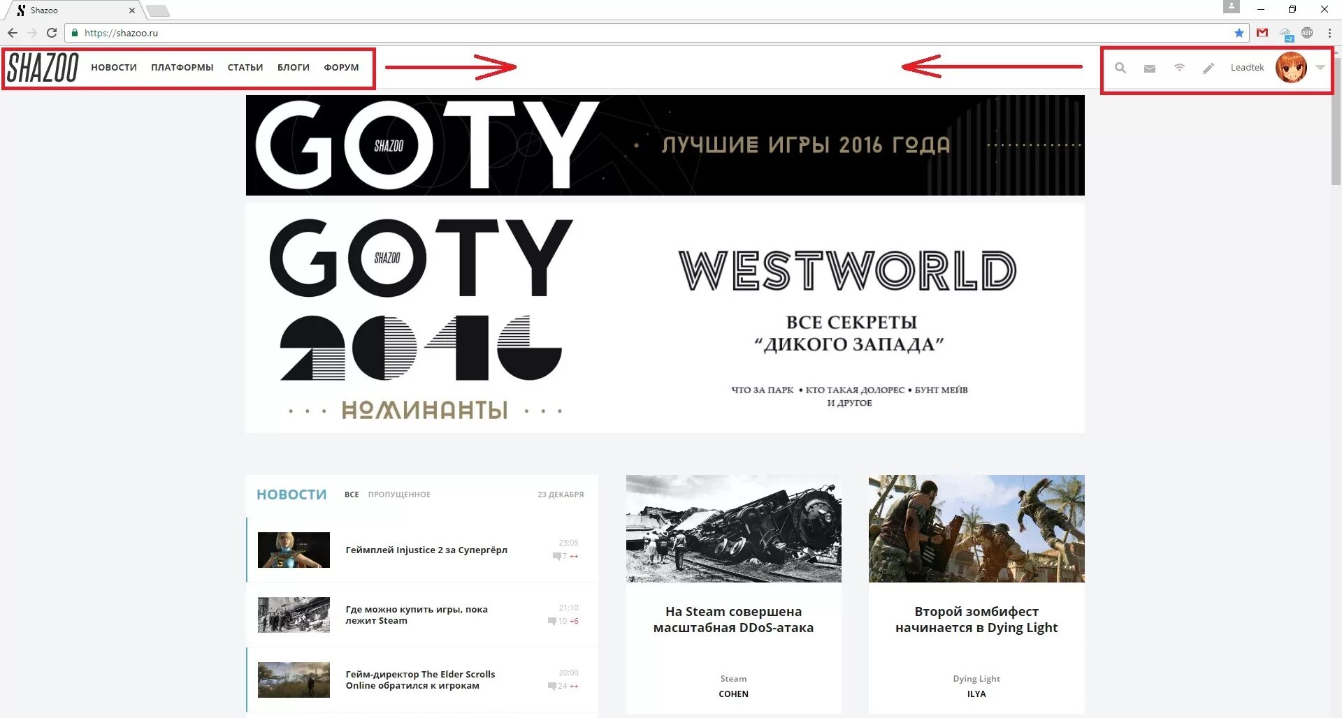
Task: Open author ILYA profile link
Action: tap(976, 694)
